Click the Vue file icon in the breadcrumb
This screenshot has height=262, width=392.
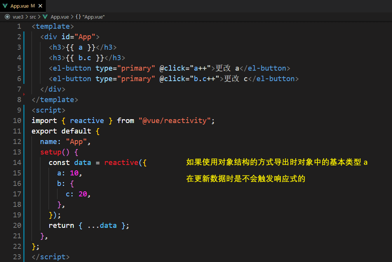45,17
